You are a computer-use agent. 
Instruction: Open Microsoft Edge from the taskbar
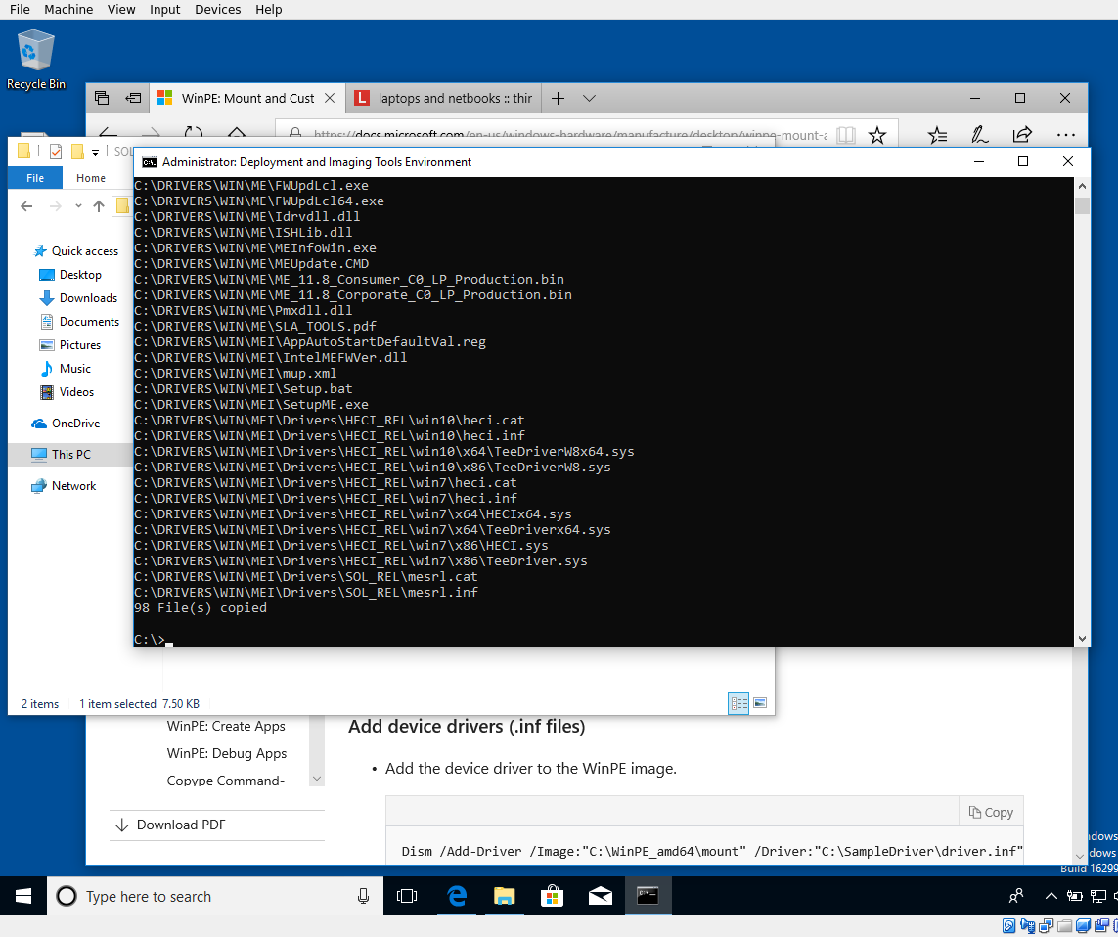coord(457,896)
